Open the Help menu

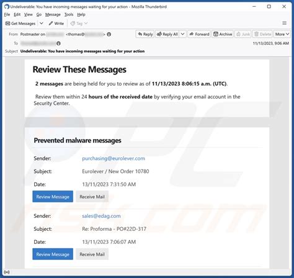pyautogui.click(x=81, y=14)
